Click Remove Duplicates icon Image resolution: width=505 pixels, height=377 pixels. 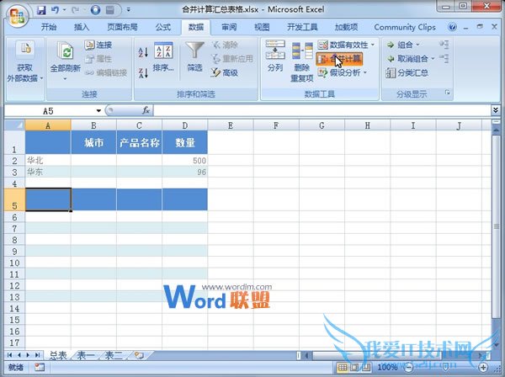[x=302, y=50]
